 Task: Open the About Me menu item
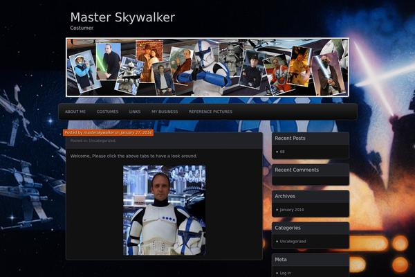tap(75, 111)
